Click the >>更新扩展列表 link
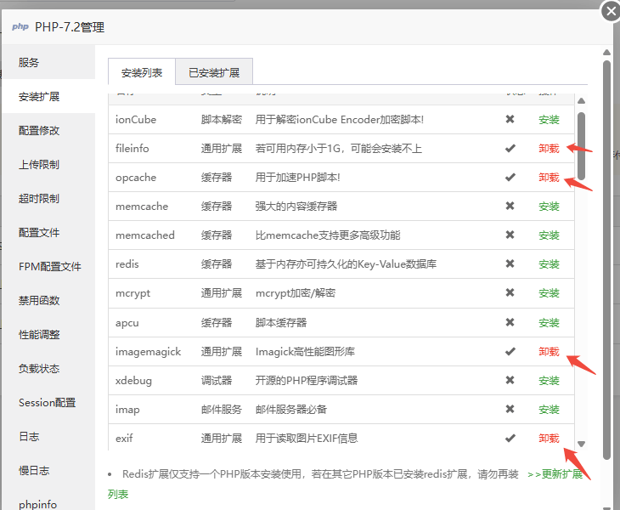Viewport: 620px width, 510px height. [555, 474]
